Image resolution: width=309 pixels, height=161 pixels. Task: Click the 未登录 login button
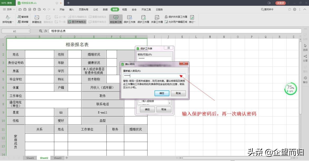(281, 3)
